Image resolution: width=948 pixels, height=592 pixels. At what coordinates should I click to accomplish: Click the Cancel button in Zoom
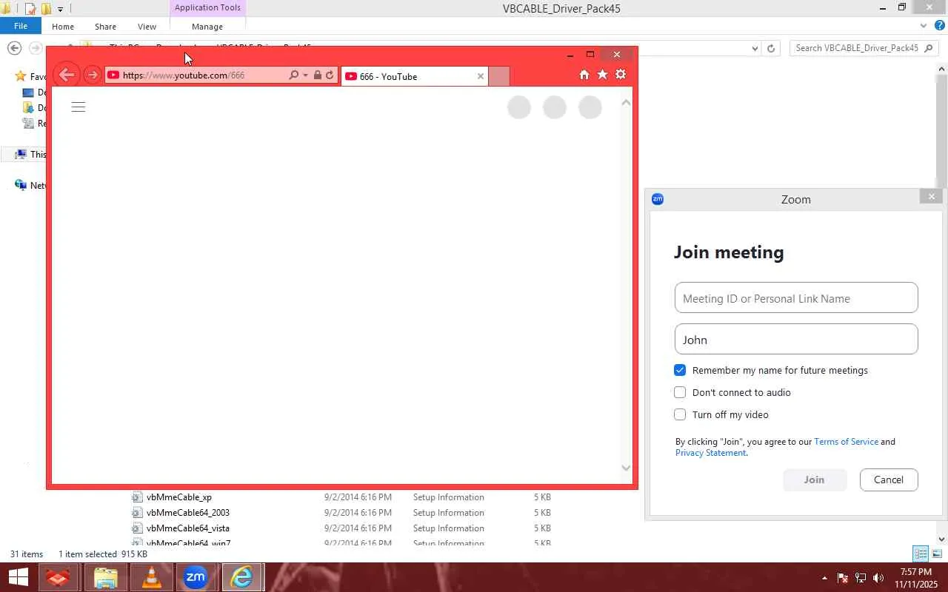[889, 480]
